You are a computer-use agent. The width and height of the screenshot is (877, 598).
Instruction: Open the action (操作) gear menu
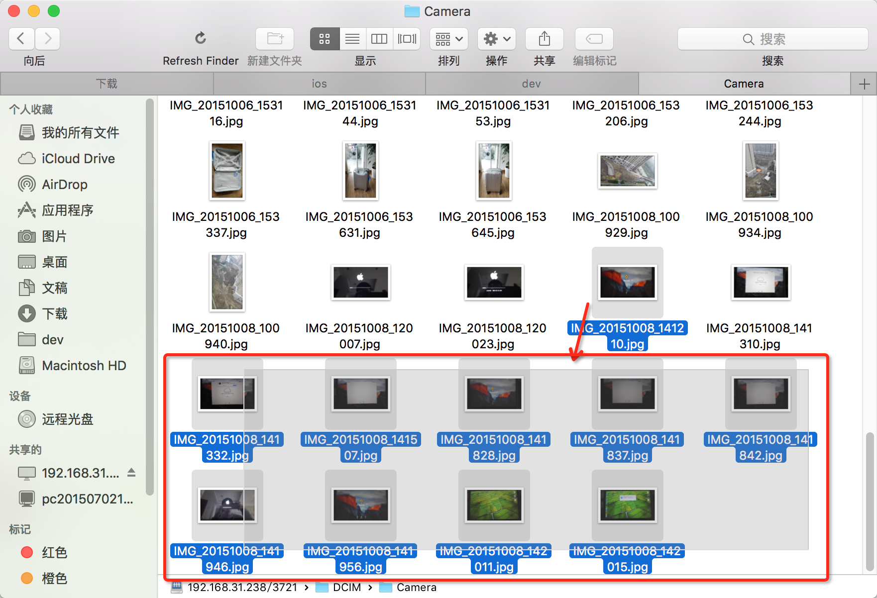tap(497, 39)
